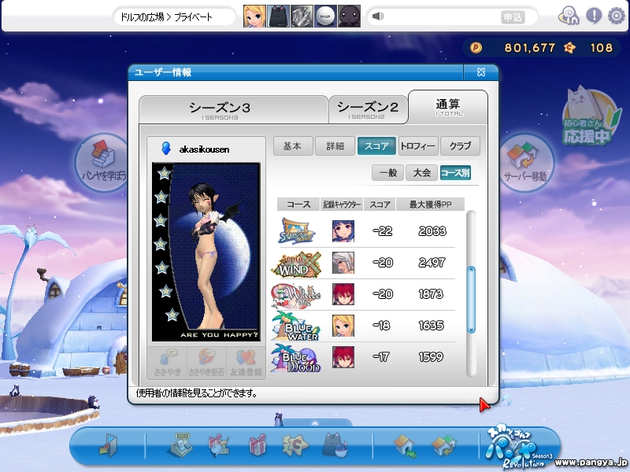Click the 最大獲得PP column header
This screenshot has width=630, height=472.
430,205
